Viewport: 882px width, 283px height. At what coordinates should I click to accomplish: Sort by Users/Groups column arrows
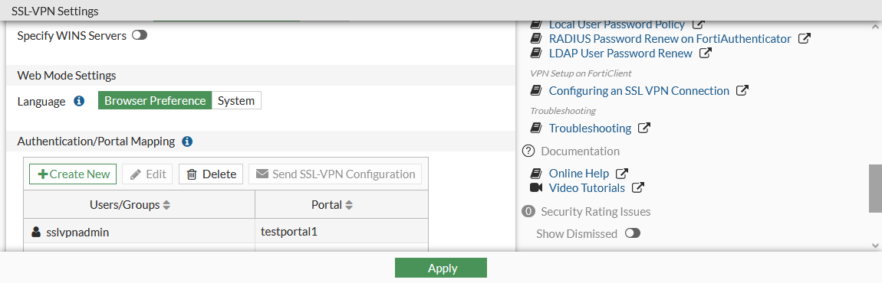[166, 205]
